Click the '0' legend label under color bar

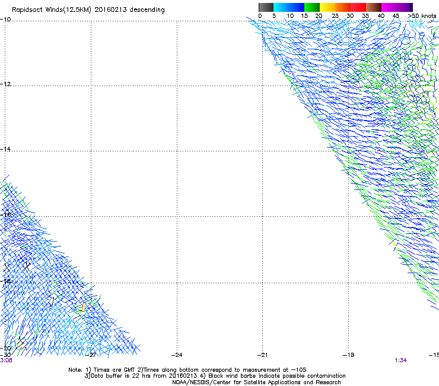pos(260,16)
